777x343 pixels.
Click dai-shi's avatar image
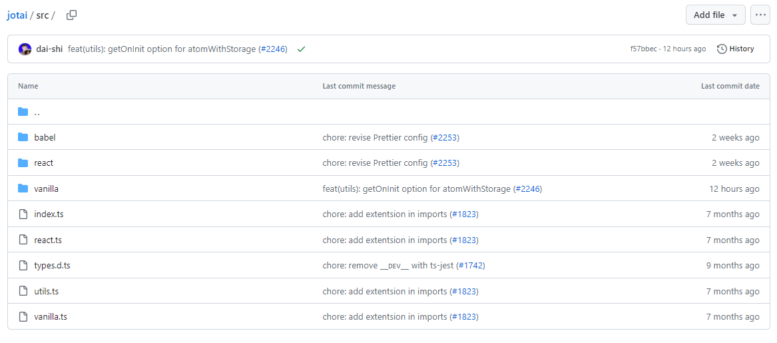[x=25, y=49]
